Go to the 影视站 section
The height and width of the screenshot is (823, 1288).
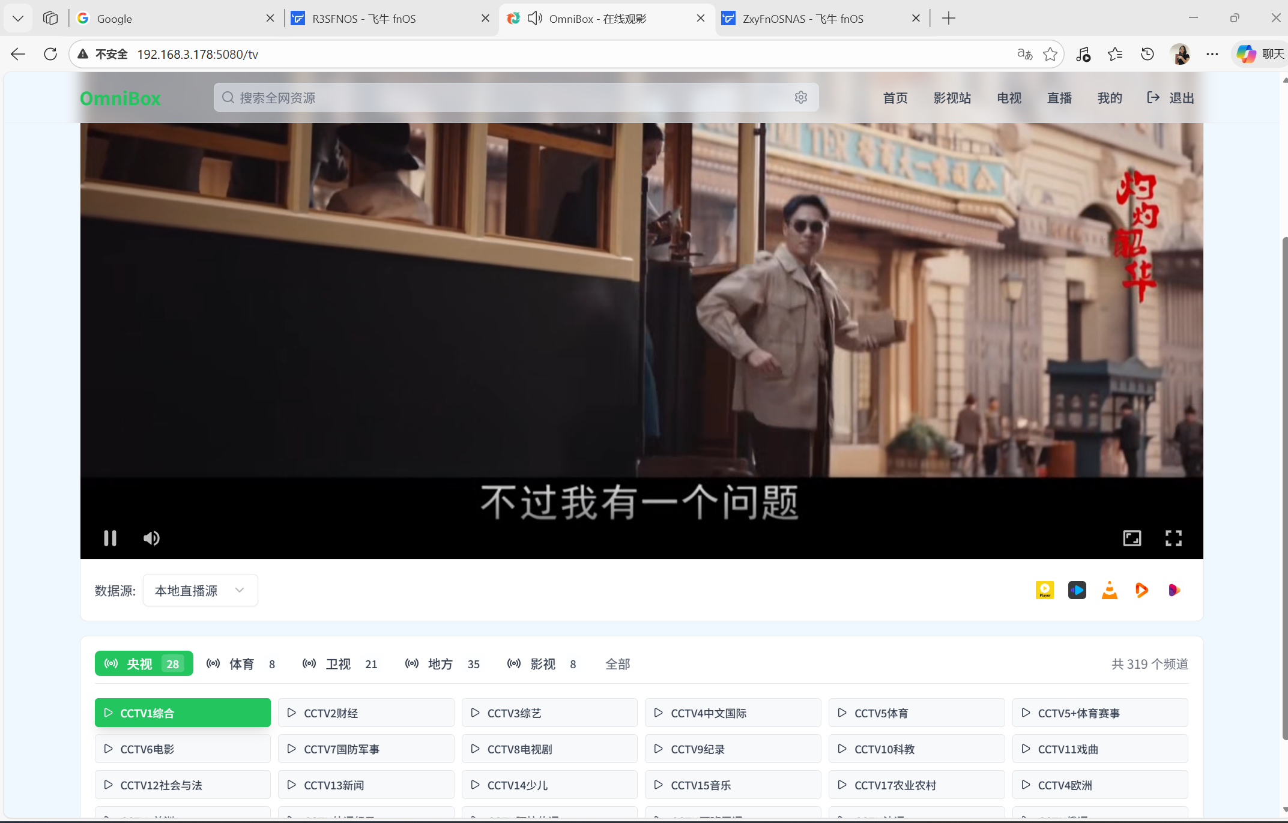[x=952, y=98]
